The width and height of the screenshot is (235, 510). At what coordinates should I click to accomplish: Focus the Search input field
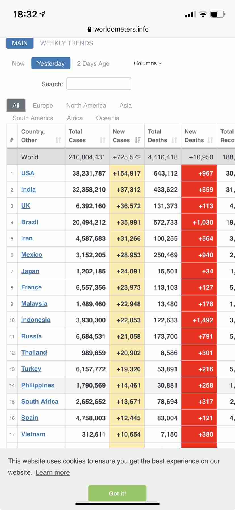pos(99,84)
